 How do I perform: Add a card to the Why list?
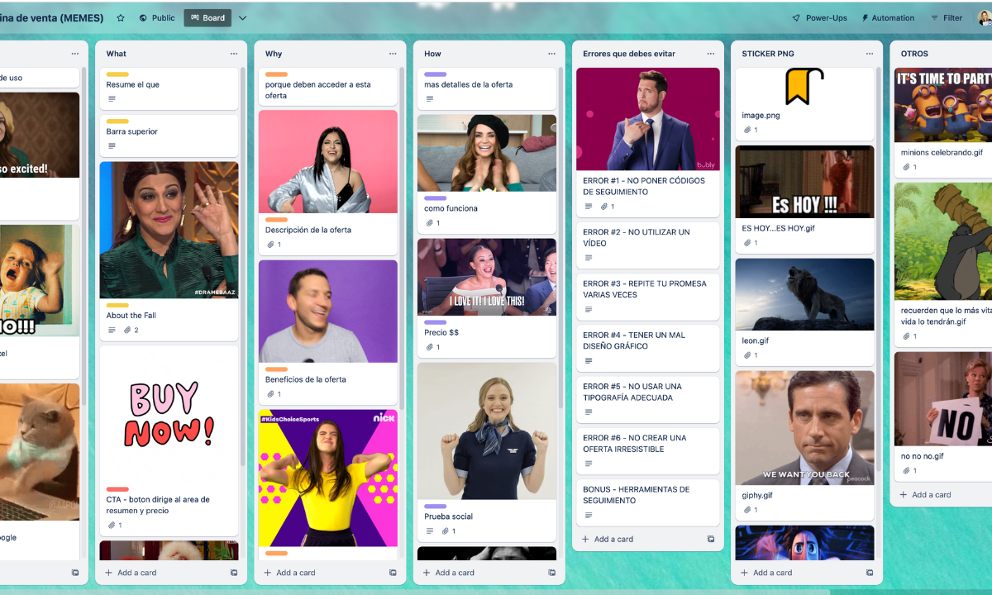pyautogui.click(x=289, y=573)
